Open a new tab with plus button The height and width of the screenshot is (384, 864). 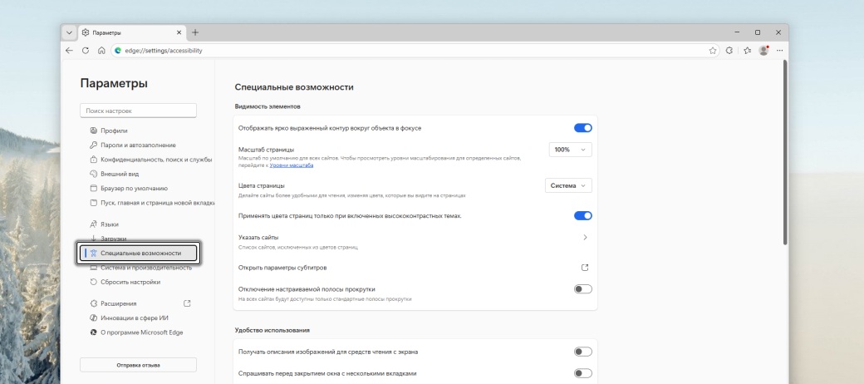195,32
